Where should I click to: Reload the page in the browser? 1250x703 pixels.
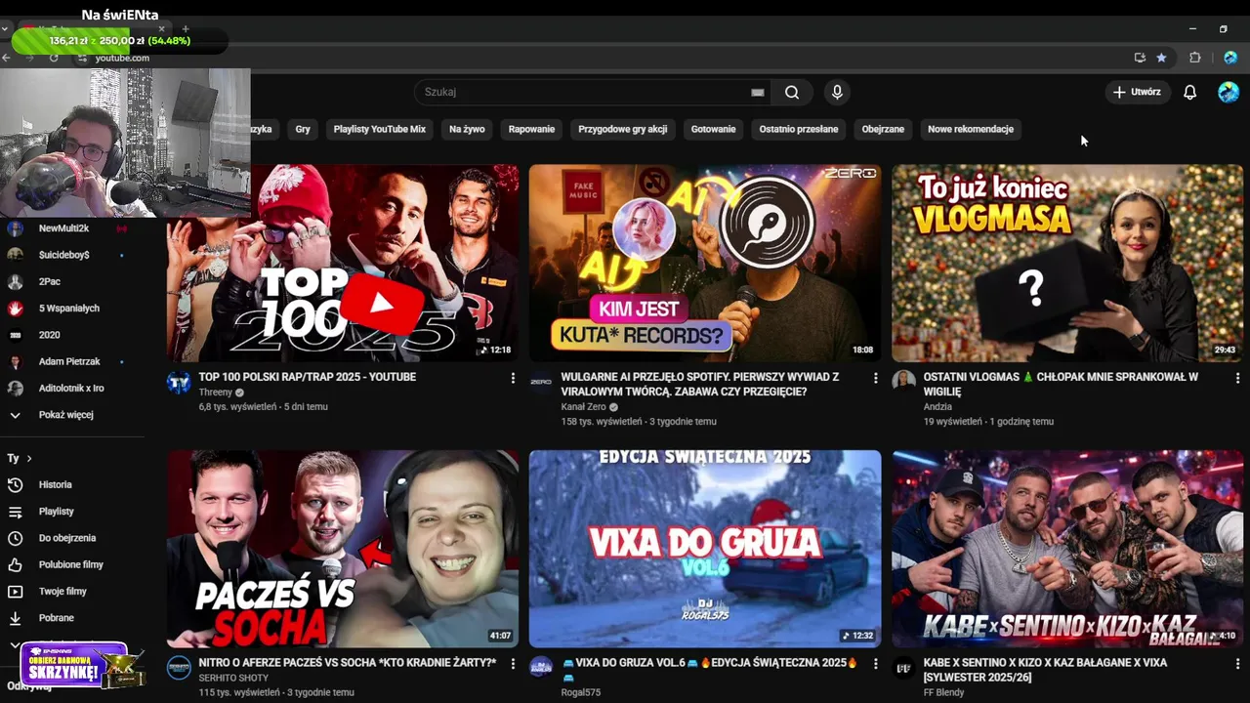[x=54, y=58]
